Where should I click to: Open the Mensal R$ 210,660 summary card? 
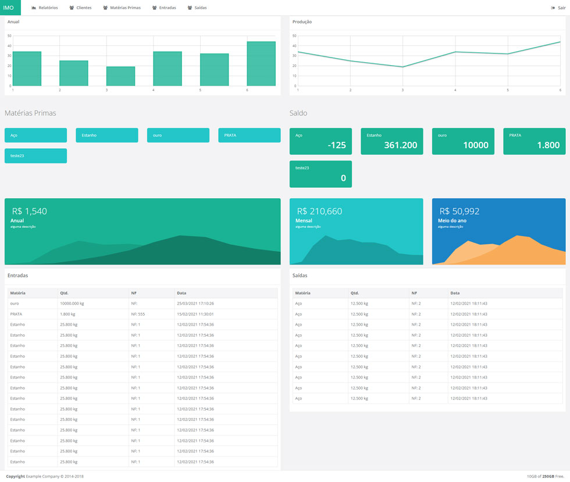coord(356,231)
